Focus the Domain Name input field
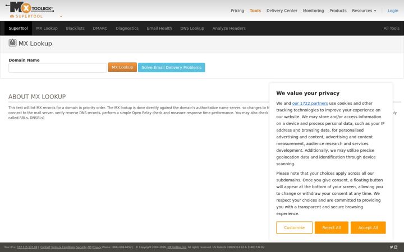The height and width of the screenshot is (252, 404). click(x=58, y=68)
